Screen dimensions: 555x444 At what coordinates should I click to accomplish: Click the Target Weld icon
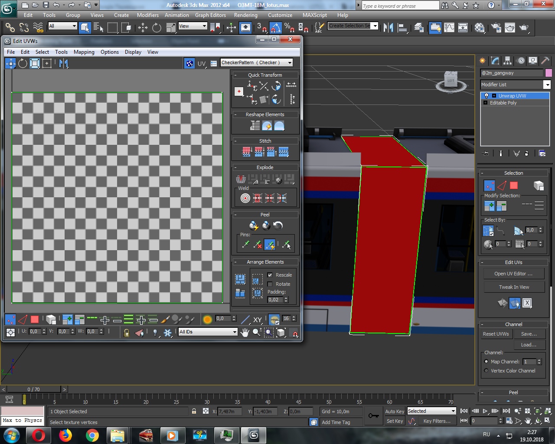coord(245,198)
